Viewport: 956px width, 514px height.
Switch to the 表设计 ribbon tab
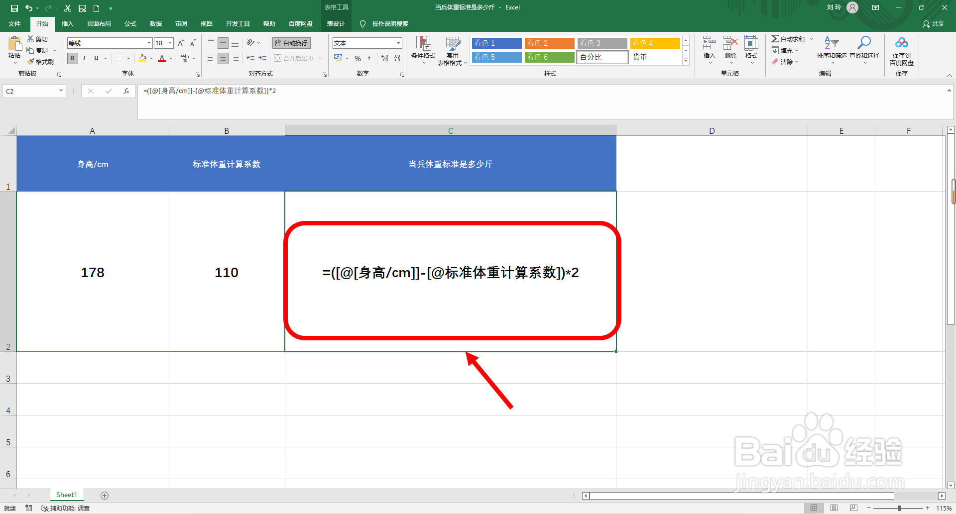pyautogui.click(x=336, y=23)
